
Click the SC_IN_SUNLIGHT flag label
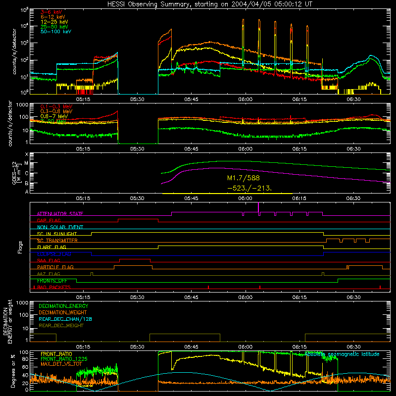click(x=57, y=234)
